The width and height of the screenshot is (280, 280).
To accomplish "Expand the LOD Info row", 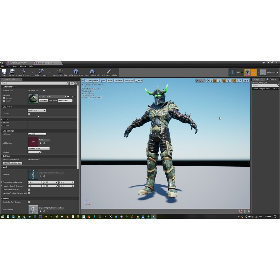I will point(2,125).
